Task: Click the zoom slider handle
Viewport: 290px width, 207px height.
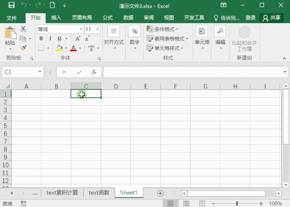Action: [x=237, y=203]
